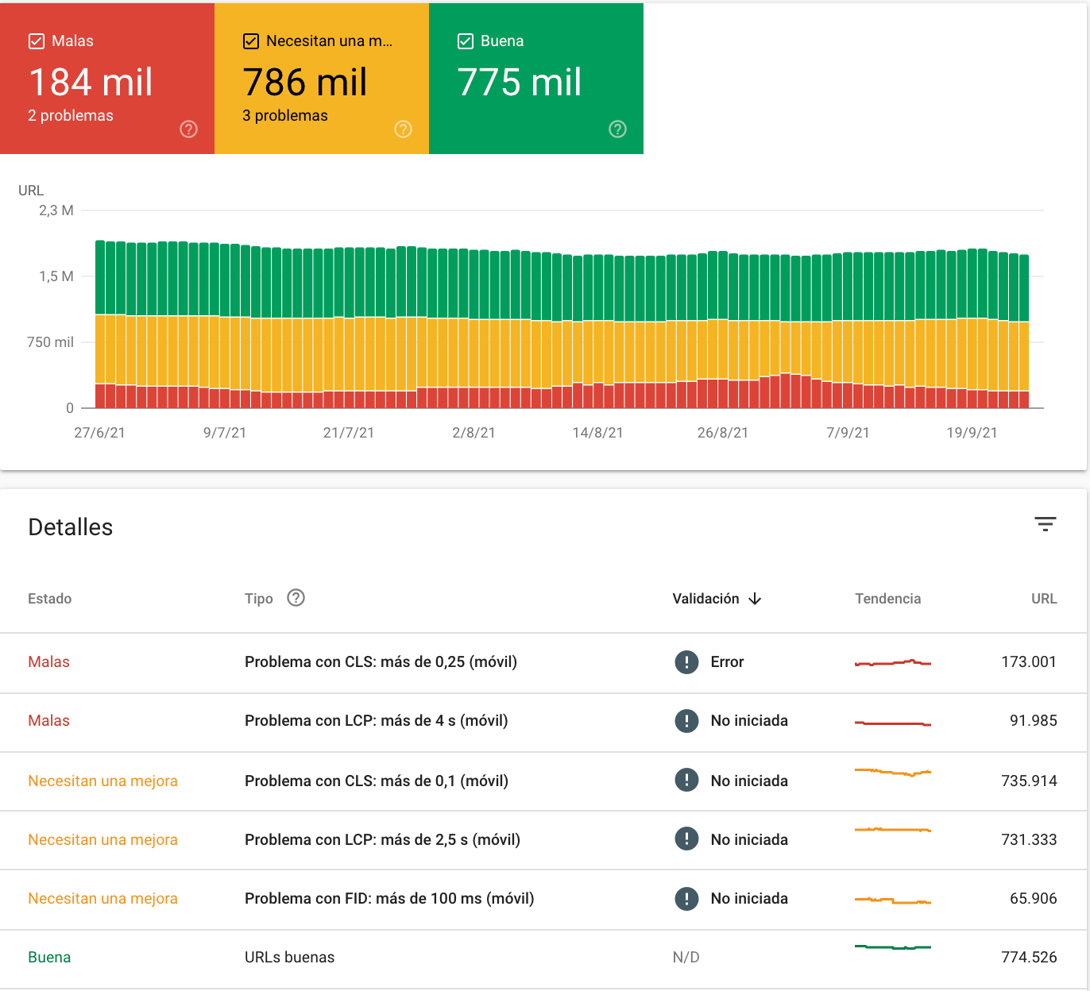
Task: Click the Validación sort arrow
Action: 755,599
